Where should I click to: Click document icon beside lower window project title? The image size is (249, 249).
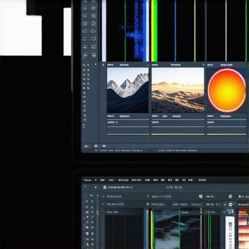[x=105, y=187]
